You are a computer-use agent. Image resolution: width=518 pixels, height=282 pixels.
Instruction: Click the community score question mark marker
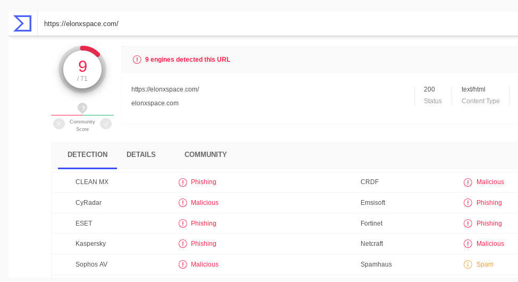[82, 108]
